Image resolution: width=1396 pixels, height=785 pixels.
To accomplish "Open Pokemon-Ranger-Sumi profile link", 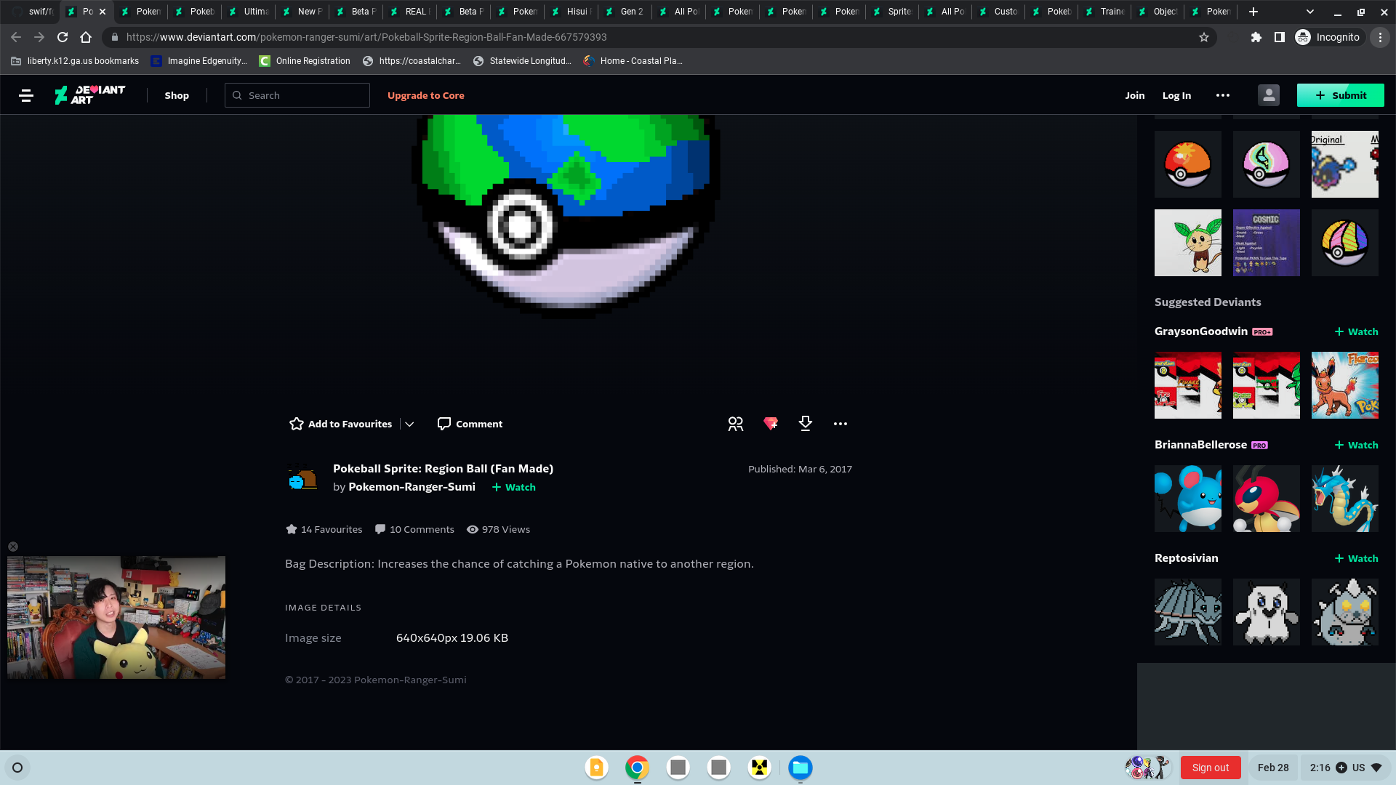I will pyautogui.click(x=412, y=487).
